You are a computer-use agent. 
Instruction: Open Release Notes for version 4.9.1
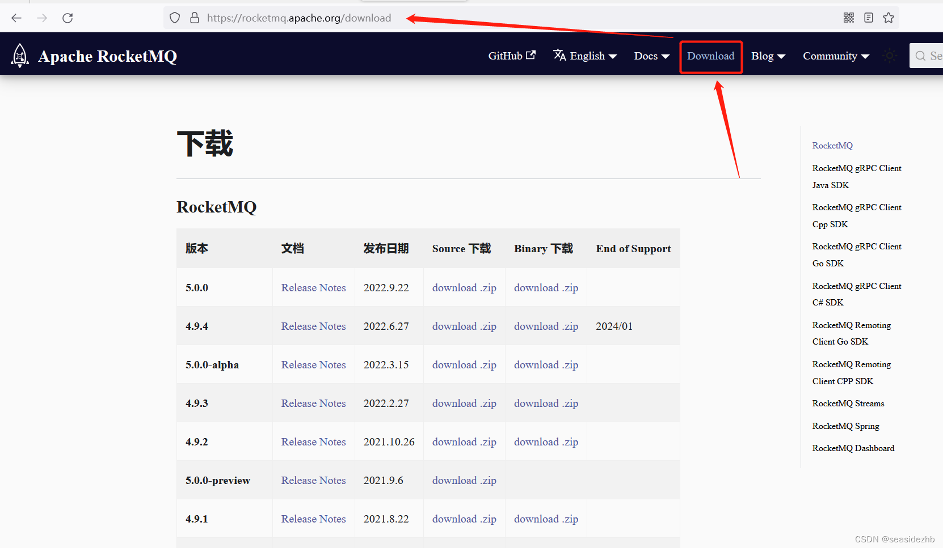click(314, 519)
